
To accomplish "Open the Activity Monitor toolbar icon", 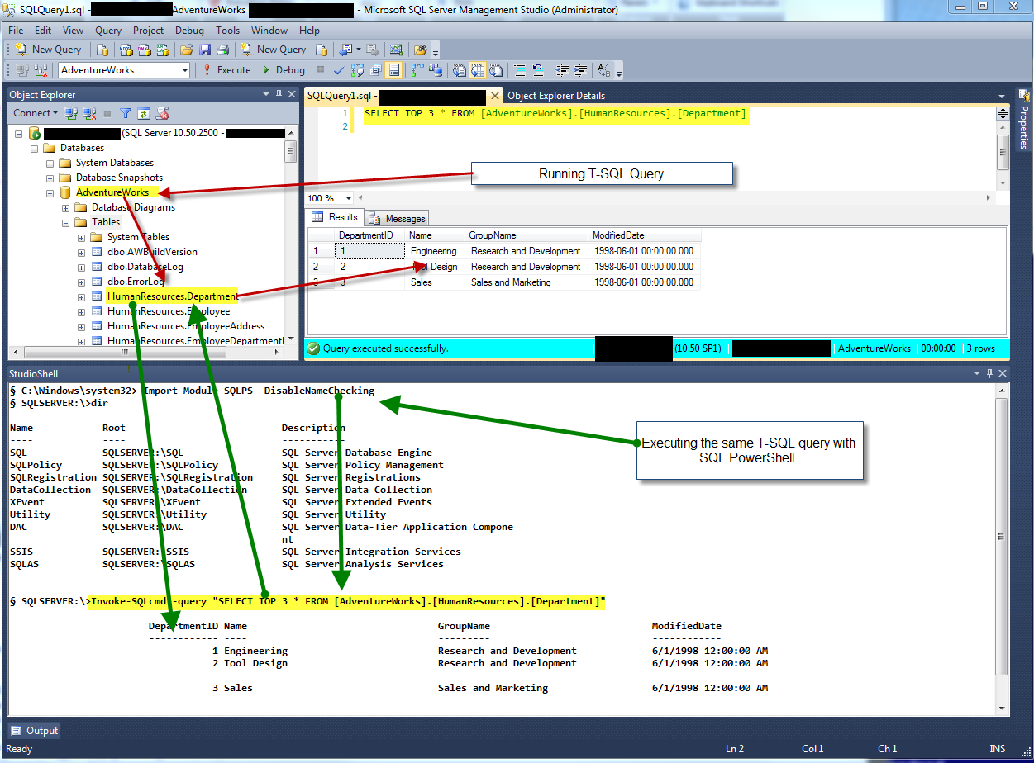I will pos(397,50).
